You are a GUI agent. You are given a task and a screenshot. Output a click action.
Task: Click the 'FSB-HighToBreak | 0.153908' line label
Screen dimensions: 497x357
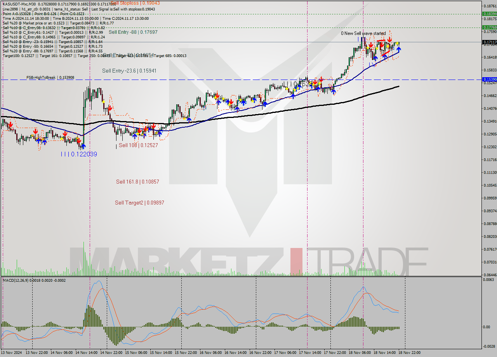pyautogui.click(x=50, y=78)
